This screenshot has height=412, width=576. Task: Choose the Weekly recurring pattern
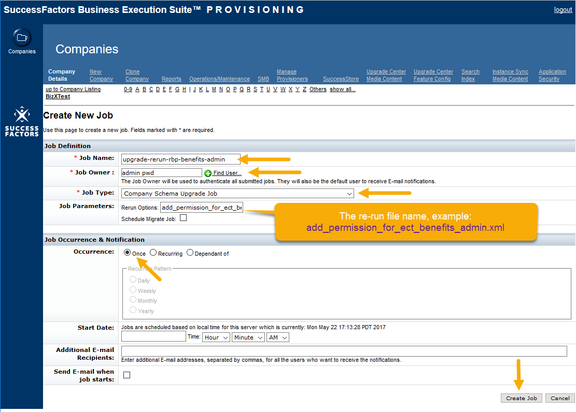click(x=133, y=290)
